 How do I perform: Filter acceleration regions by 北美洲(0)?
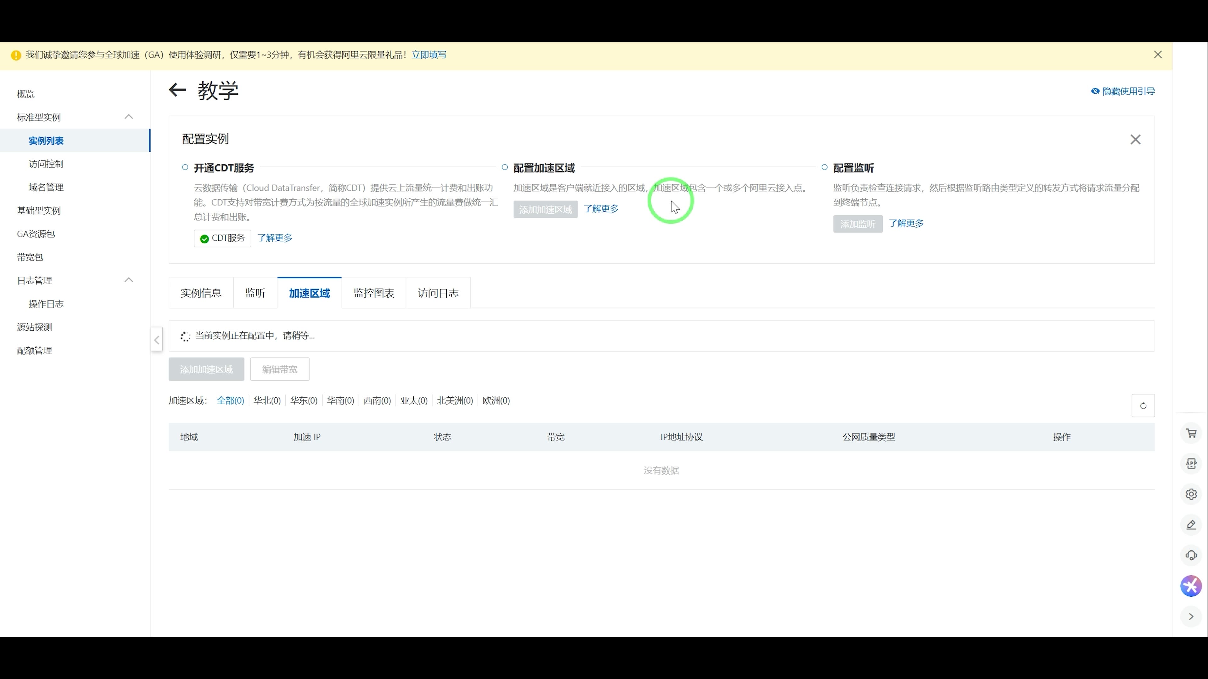(455, 401)
